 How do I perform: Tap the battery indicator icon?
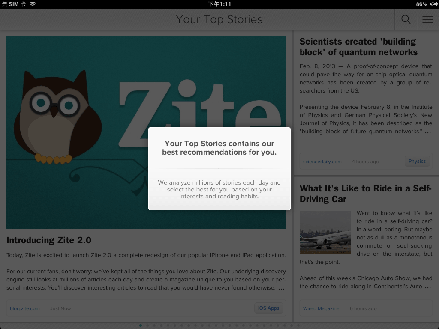point(433,4)
